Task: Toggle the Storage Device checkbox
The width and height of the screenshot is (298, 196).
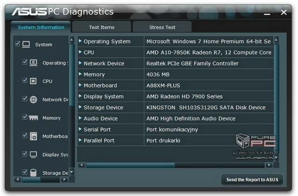Action: click(25, 172)
